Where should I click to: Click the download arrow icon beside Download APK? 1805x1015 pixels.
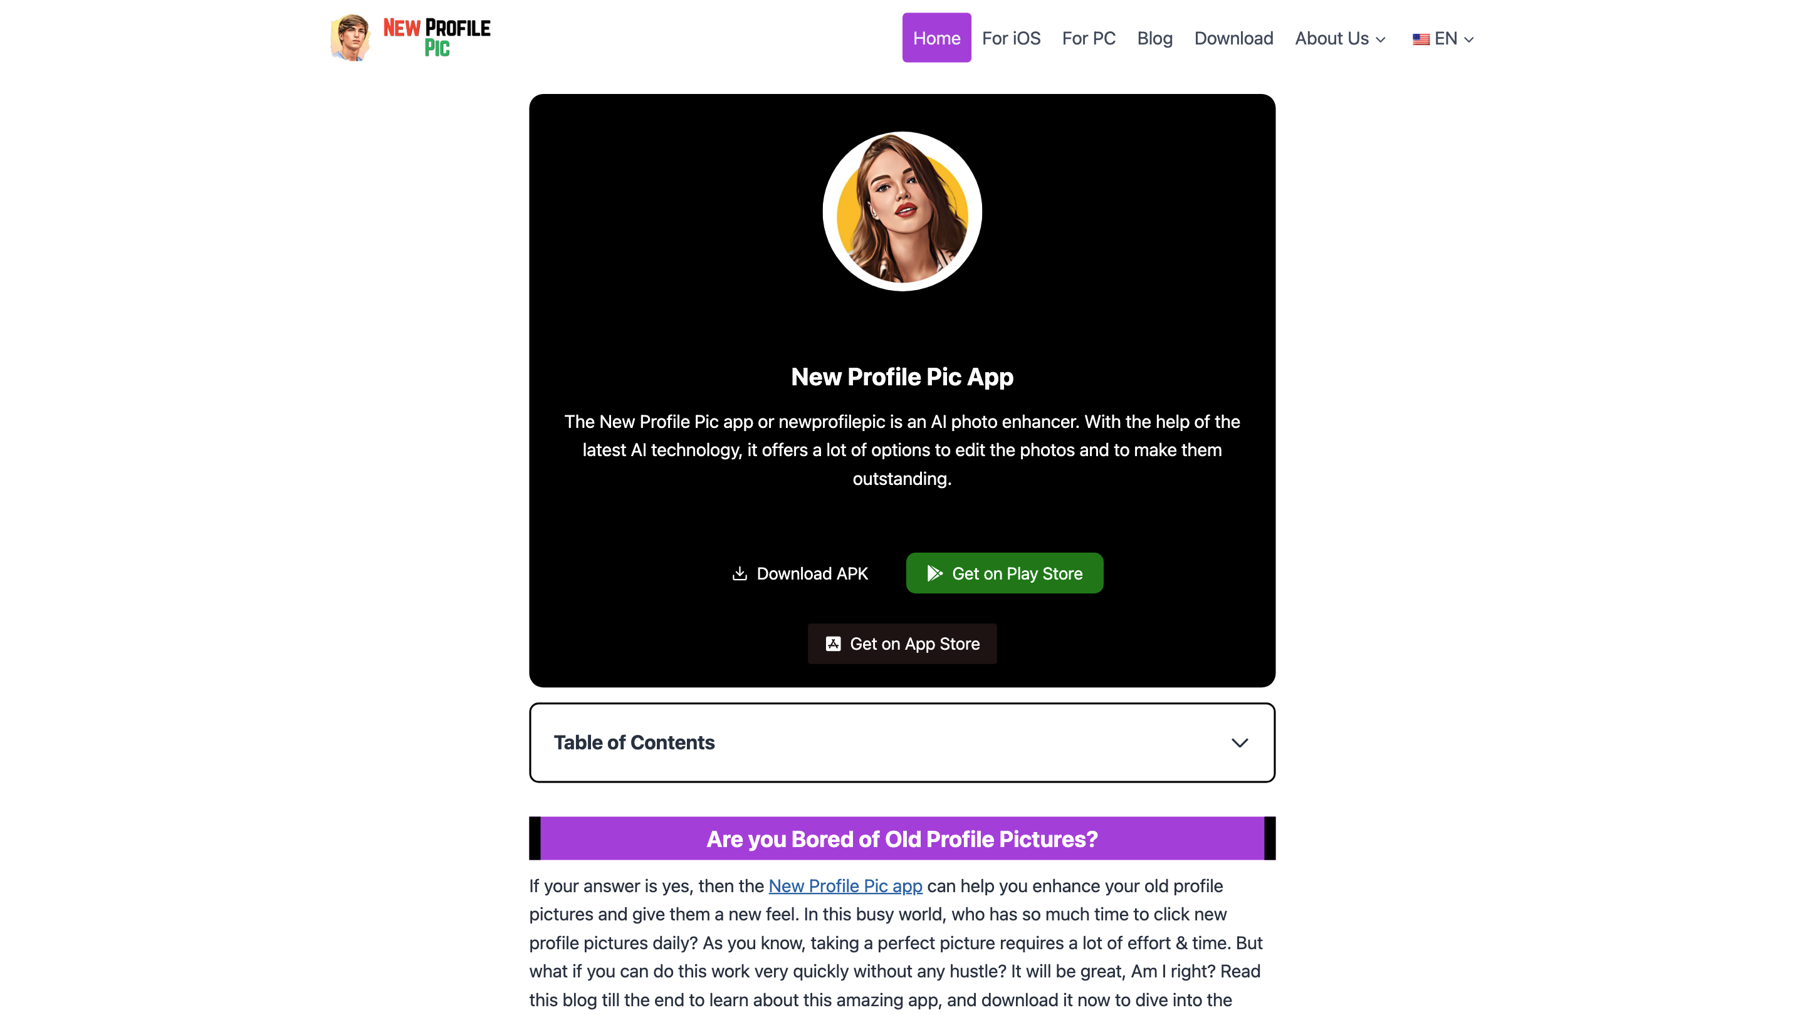740,574
